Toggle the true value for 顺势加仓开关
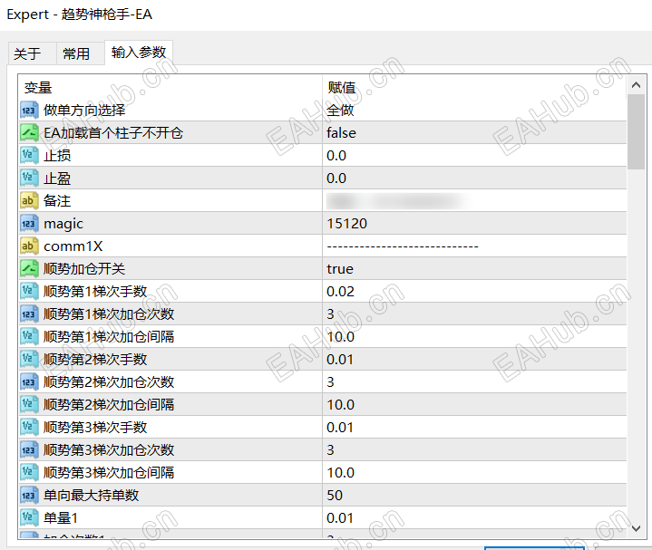Screen dimensions: 652x550 [x=474, y=269]
